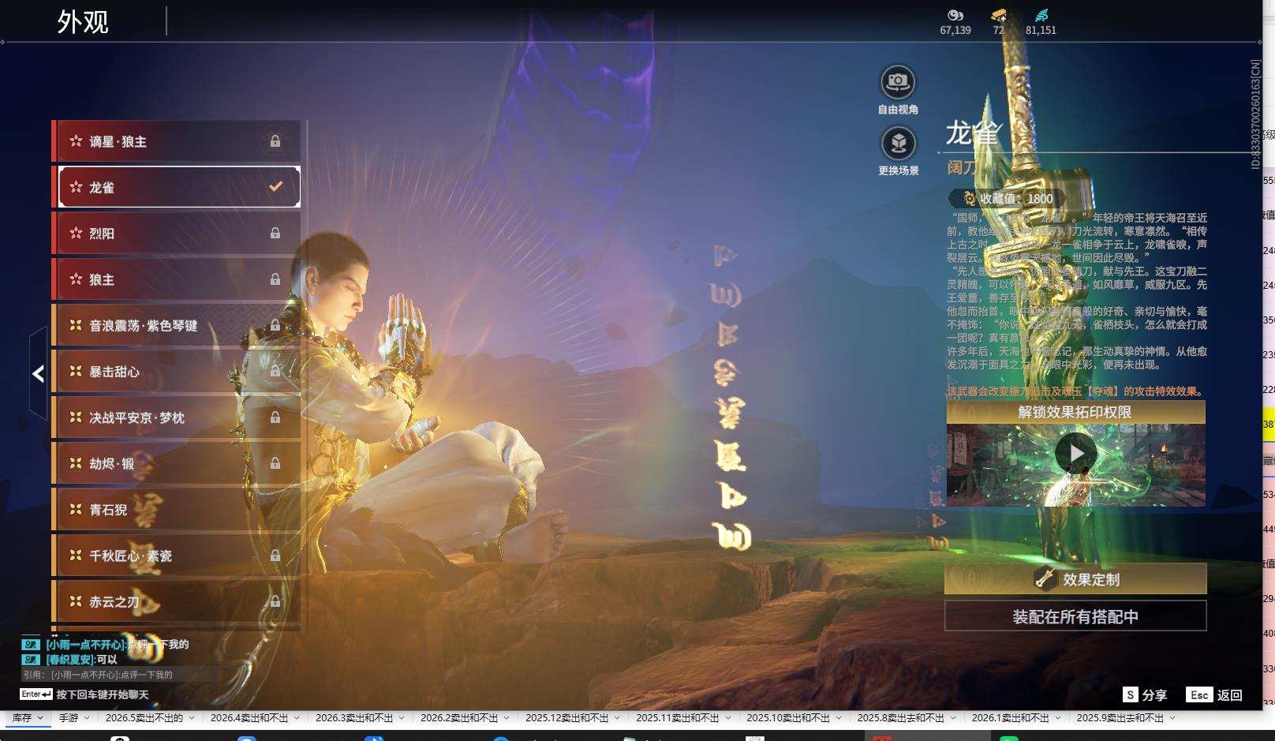Viewport: 1275px width, 741px height.
Task: Select the 决战平安京·梦枕 skin name
Action: (136, 417)
